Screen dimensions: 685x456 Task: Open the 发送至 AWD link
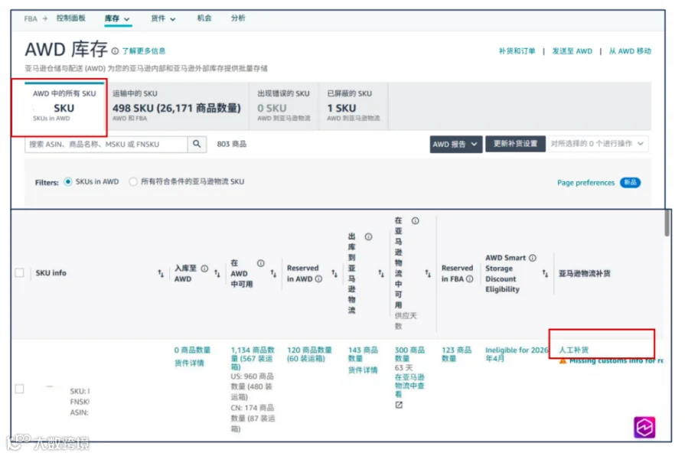click(572, 51)
